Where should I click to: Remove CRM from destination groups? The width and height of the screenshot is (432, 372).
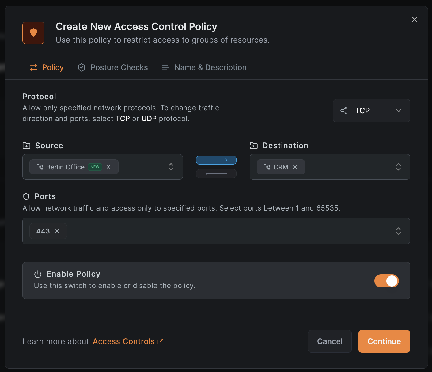[x=295, y=167]
